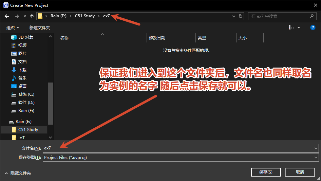Viewport: 321px width, 181px height.
Task: Open the 组织 menu
Action: (13, 28)
